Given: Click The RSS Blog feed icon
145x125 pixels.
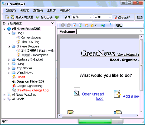Looking at the screenshot, I should click(18, 42).
